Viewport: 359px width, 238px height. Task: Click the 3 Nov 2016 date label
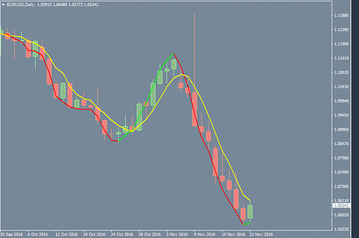tap(177, 235)
